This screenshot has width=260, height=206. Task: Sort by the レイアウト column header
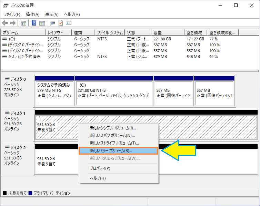click(58, 32)
